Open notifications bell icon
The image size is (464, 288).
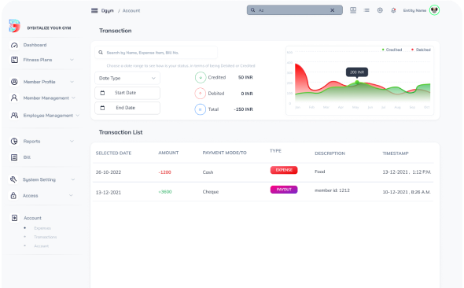tap(393, 10)
